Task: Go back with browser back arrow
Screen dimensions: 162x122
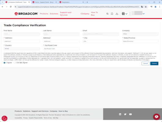Action: point(2,7)
